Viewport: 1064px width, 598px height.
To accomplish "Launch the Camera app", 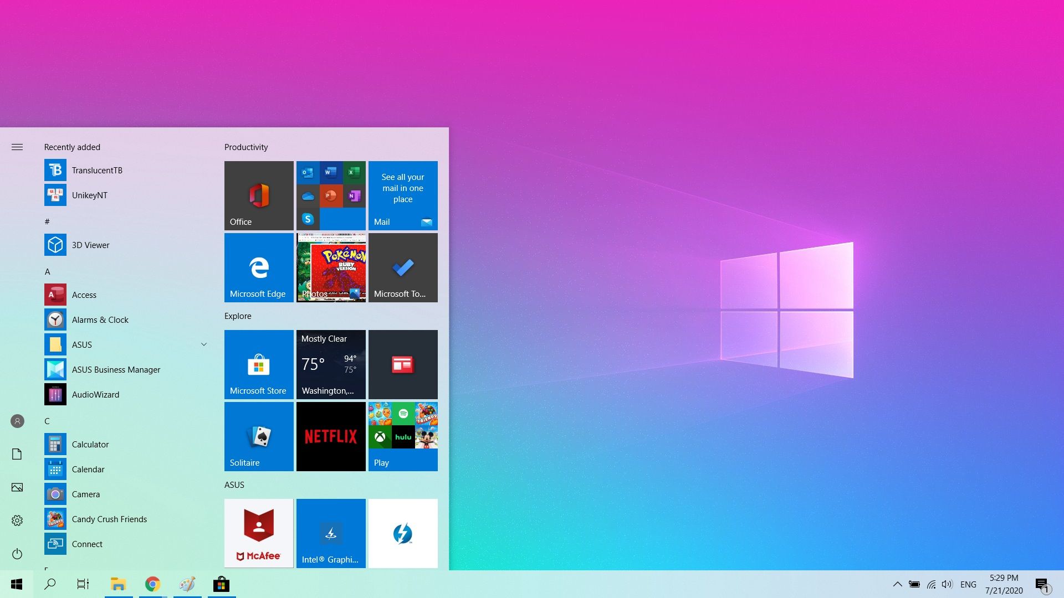I will [x=127, y=494].
